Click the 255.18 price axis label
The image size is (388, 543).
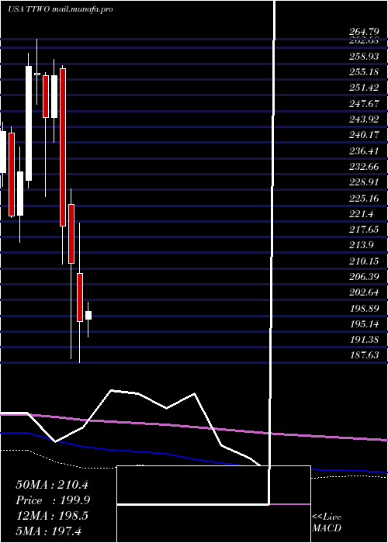click(364, 72)
